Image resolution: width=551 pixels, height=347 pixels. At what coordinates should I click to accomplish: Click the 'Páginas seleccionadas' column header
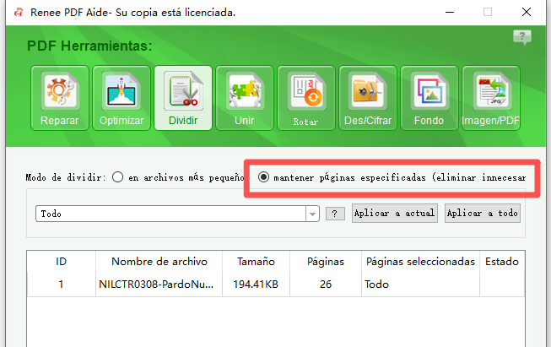[420, 262]
